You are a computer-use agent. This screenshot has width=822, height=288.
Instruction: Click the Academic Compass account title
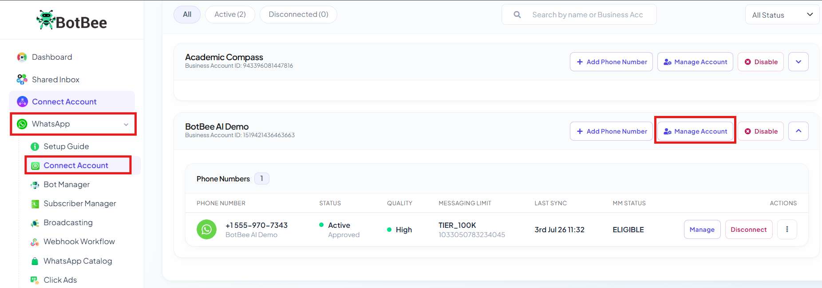(224, 57)
